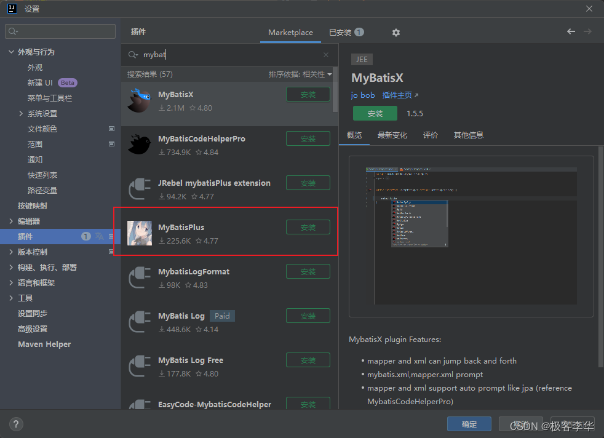Expand the 版本控制 settings section
This screenshot has width=604, height=438.
[11, 252]
